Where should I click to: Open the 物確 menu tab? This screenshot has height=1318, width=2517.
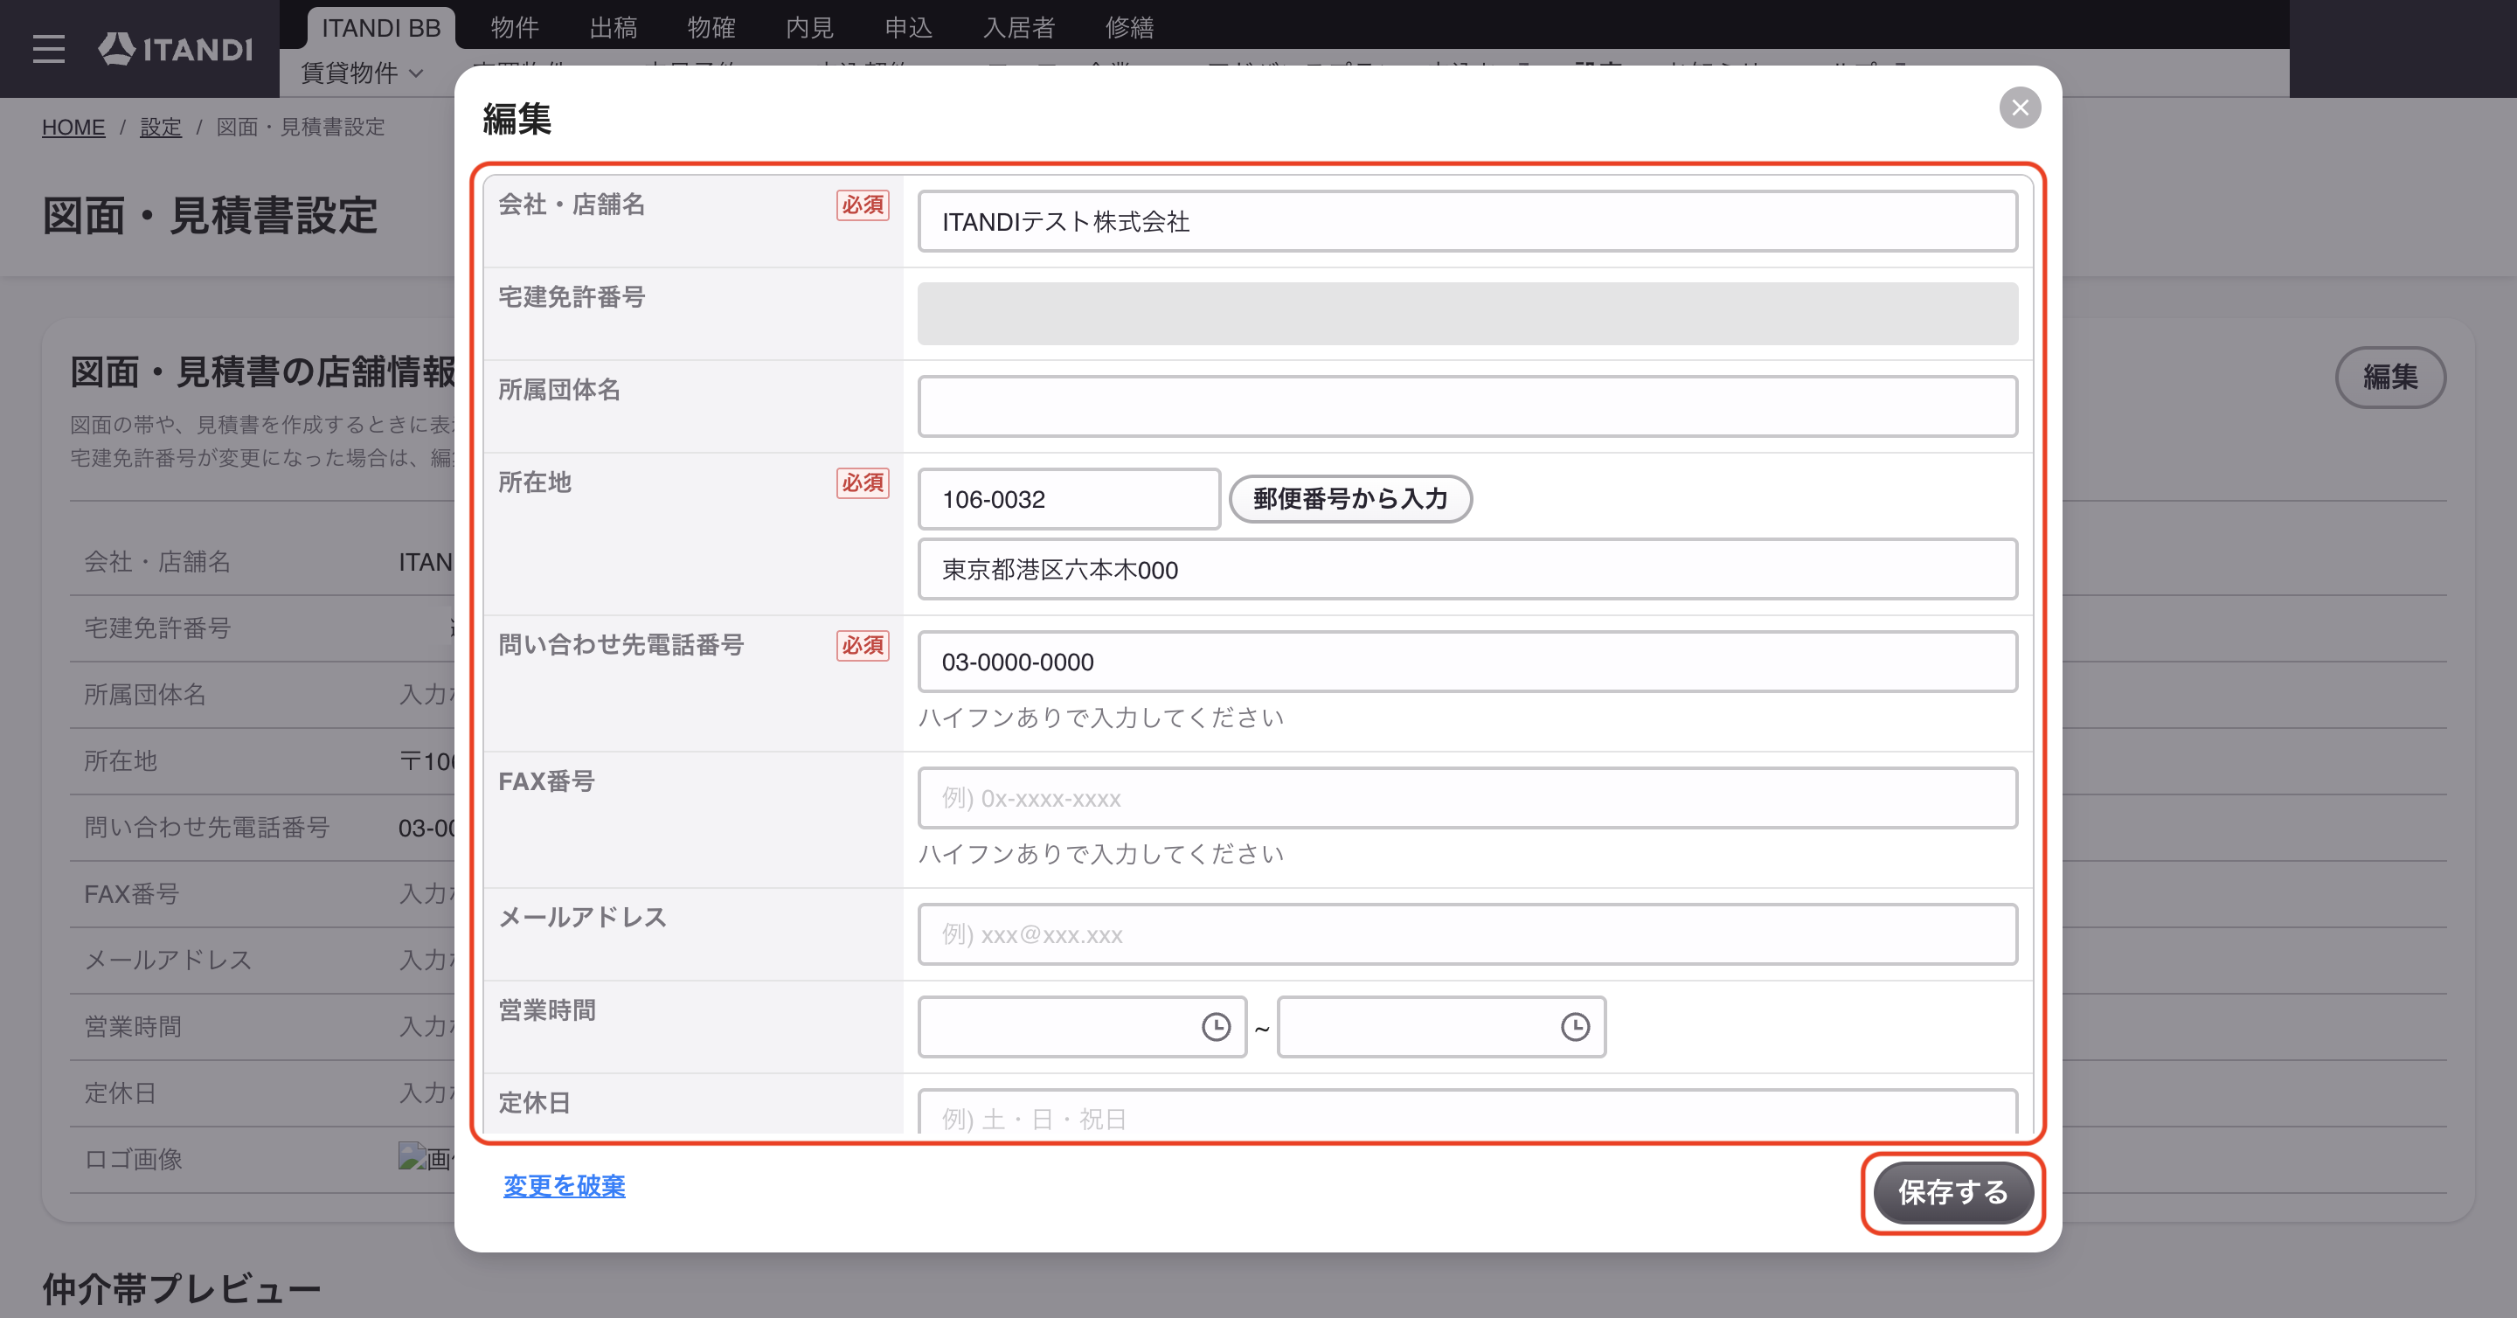point(711,27)
